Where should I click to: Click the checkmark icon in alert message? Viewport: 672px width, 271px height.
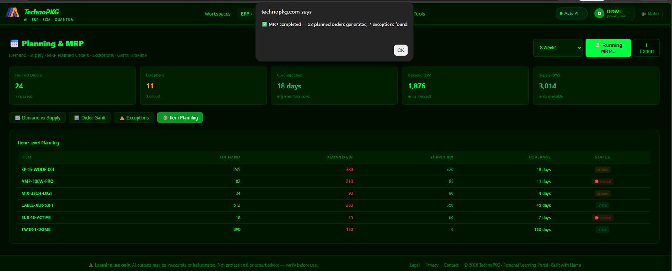pyautogui.click(x=264, y=25)
